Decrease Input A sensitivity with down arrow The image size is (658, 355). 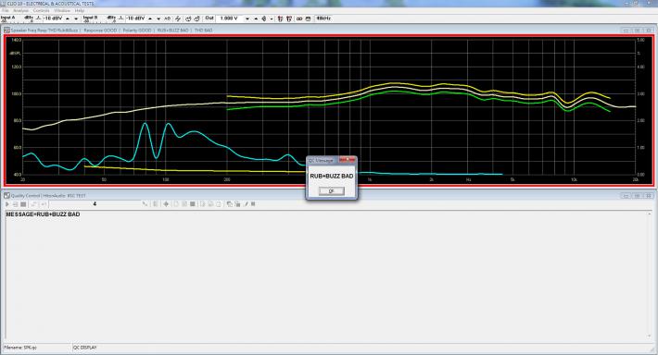click(76, 18)
